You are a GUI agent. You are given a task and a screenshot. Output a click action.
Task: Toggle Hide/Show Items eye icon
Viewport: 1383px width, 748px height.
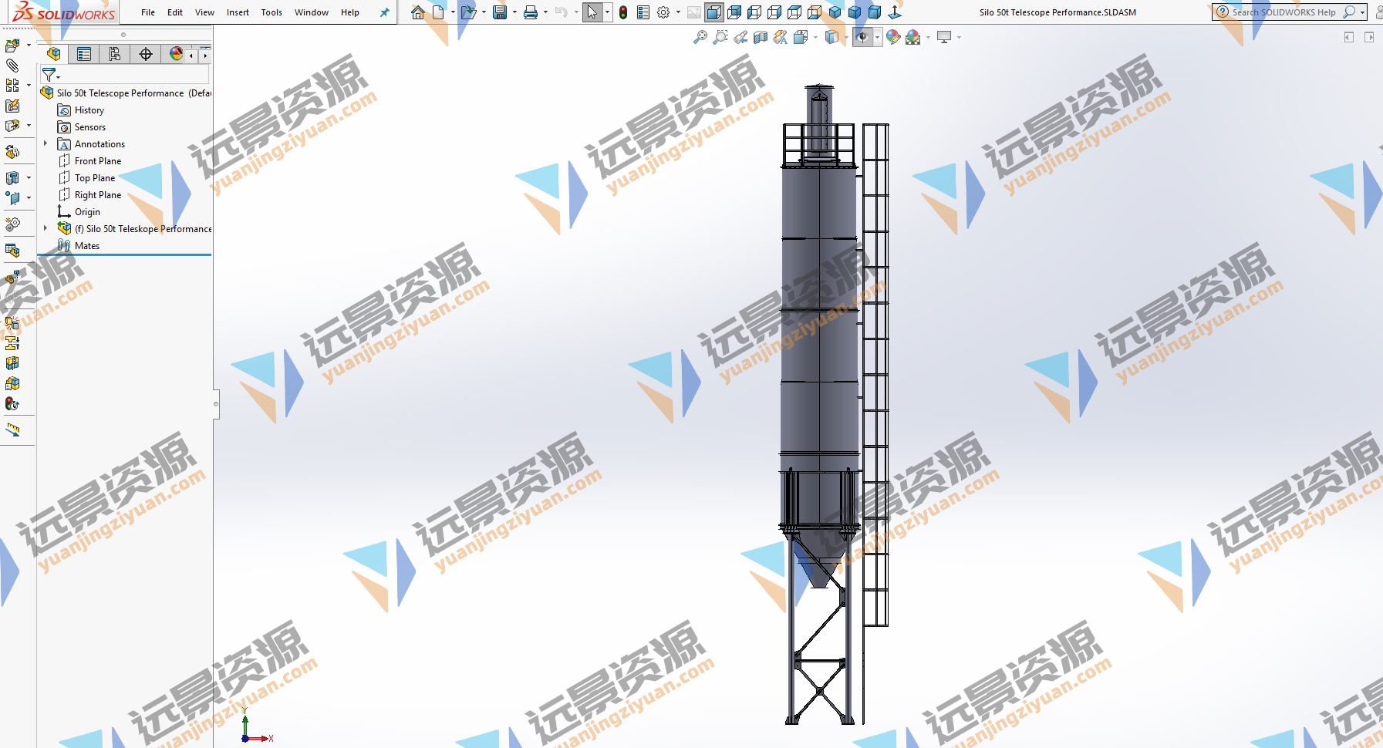coord(862,37)
